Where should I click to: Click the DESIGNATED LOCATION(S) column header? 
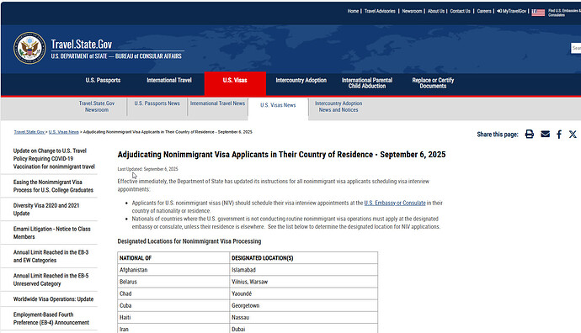pos(304,258)
